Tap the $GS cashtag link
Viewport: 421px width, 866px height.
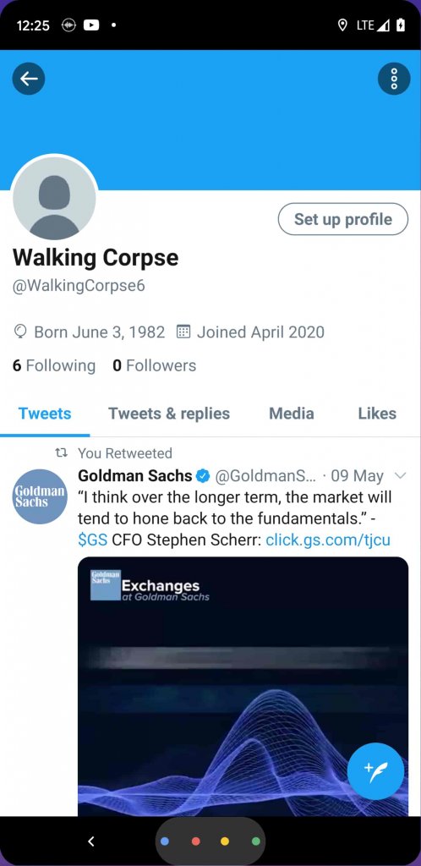click(93, 540)
